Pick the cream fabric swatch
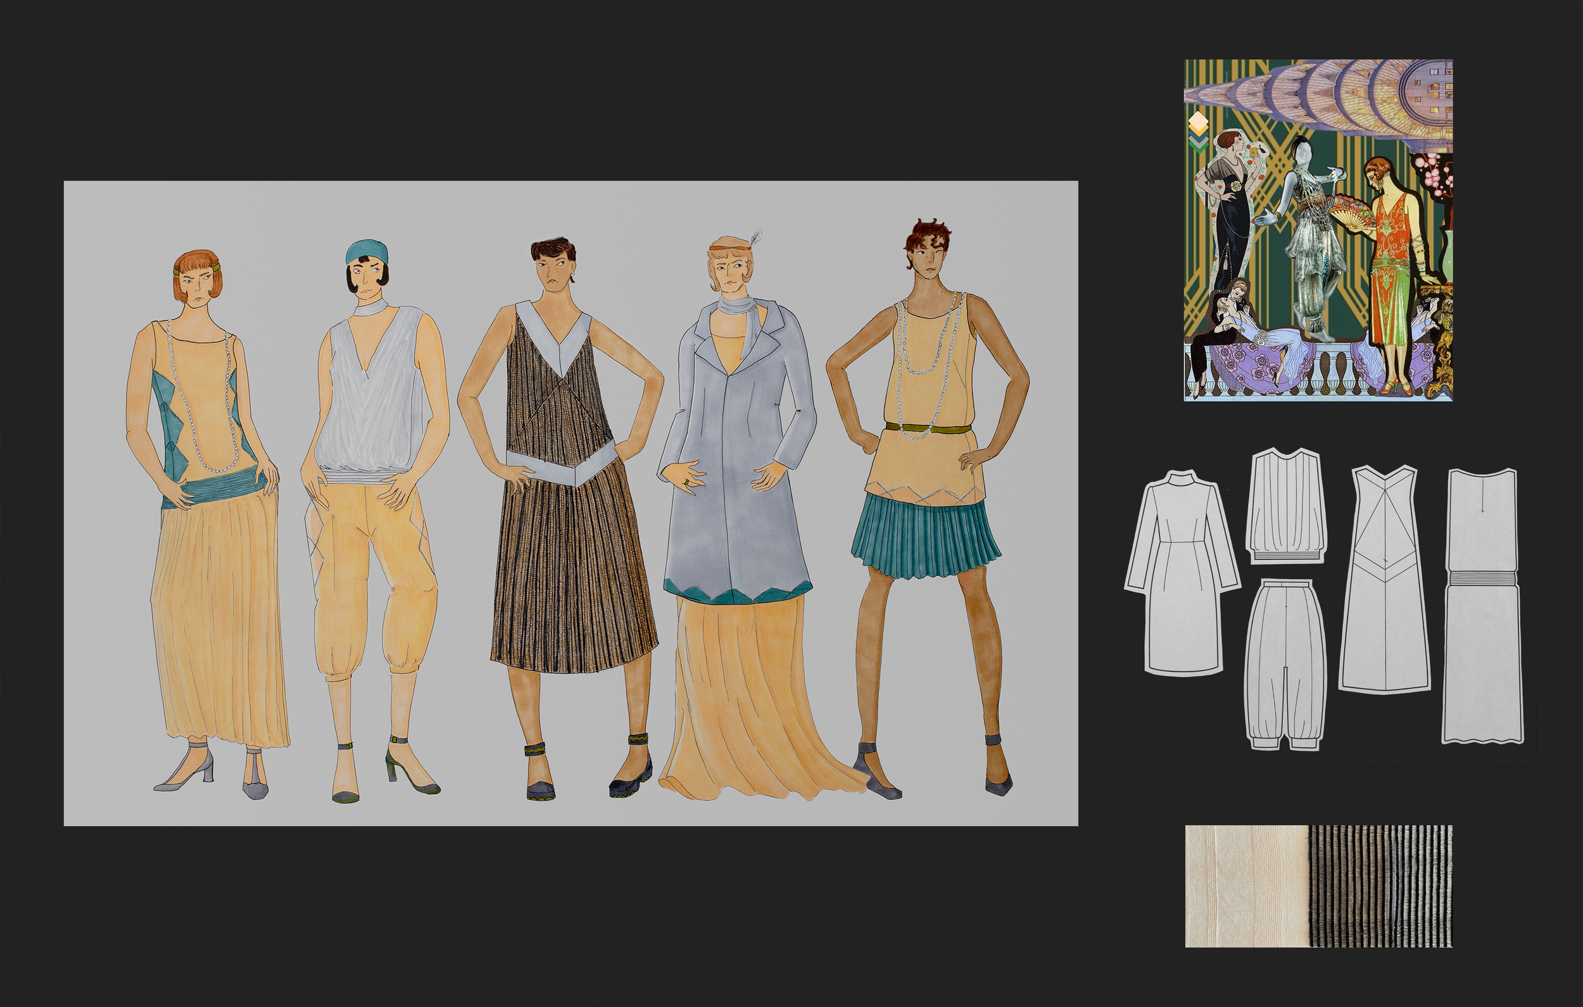 (1246, 886)
